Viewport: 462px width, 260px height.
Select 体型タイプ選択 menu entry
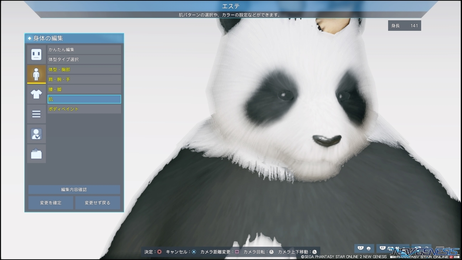coord(84,60)
